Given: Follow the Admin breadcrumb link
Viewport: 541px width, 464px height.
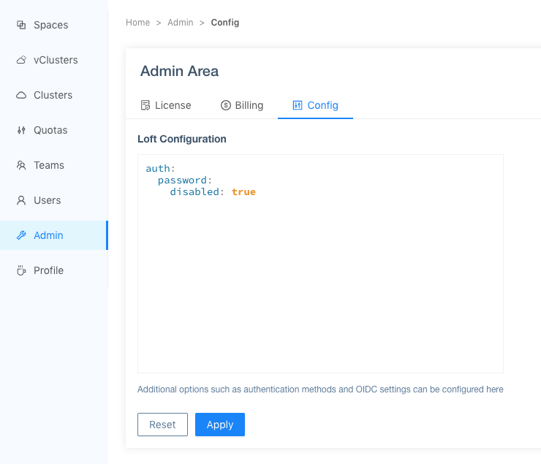Looking at the screenshot, I should pyautogui.click(x=181, y=23).
